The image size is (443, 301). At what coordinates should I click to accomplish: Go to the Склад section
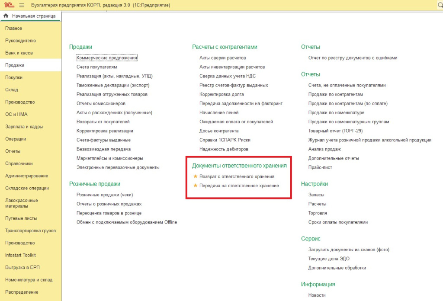pos(12,90)
